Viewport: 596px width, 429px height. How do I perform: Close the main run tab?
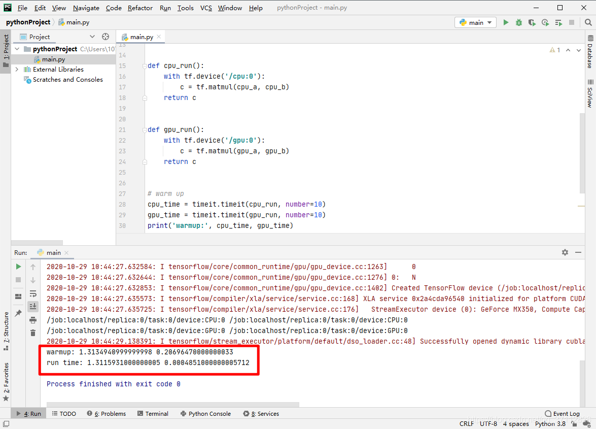(x=66, y=252)
